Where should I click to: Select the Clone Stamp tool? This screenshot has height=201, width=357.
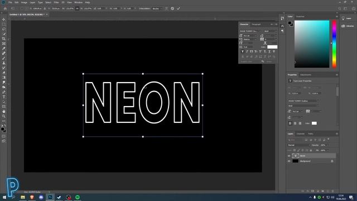point(4,63)
